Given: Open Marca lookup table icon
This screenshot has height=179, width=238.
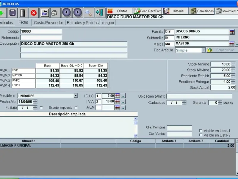Looking at the screenshot, I should tap(232, 44).
